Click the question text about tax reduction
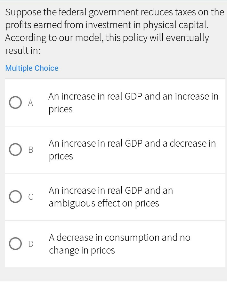The image size is (227, 283). click(x=112, y=31)
